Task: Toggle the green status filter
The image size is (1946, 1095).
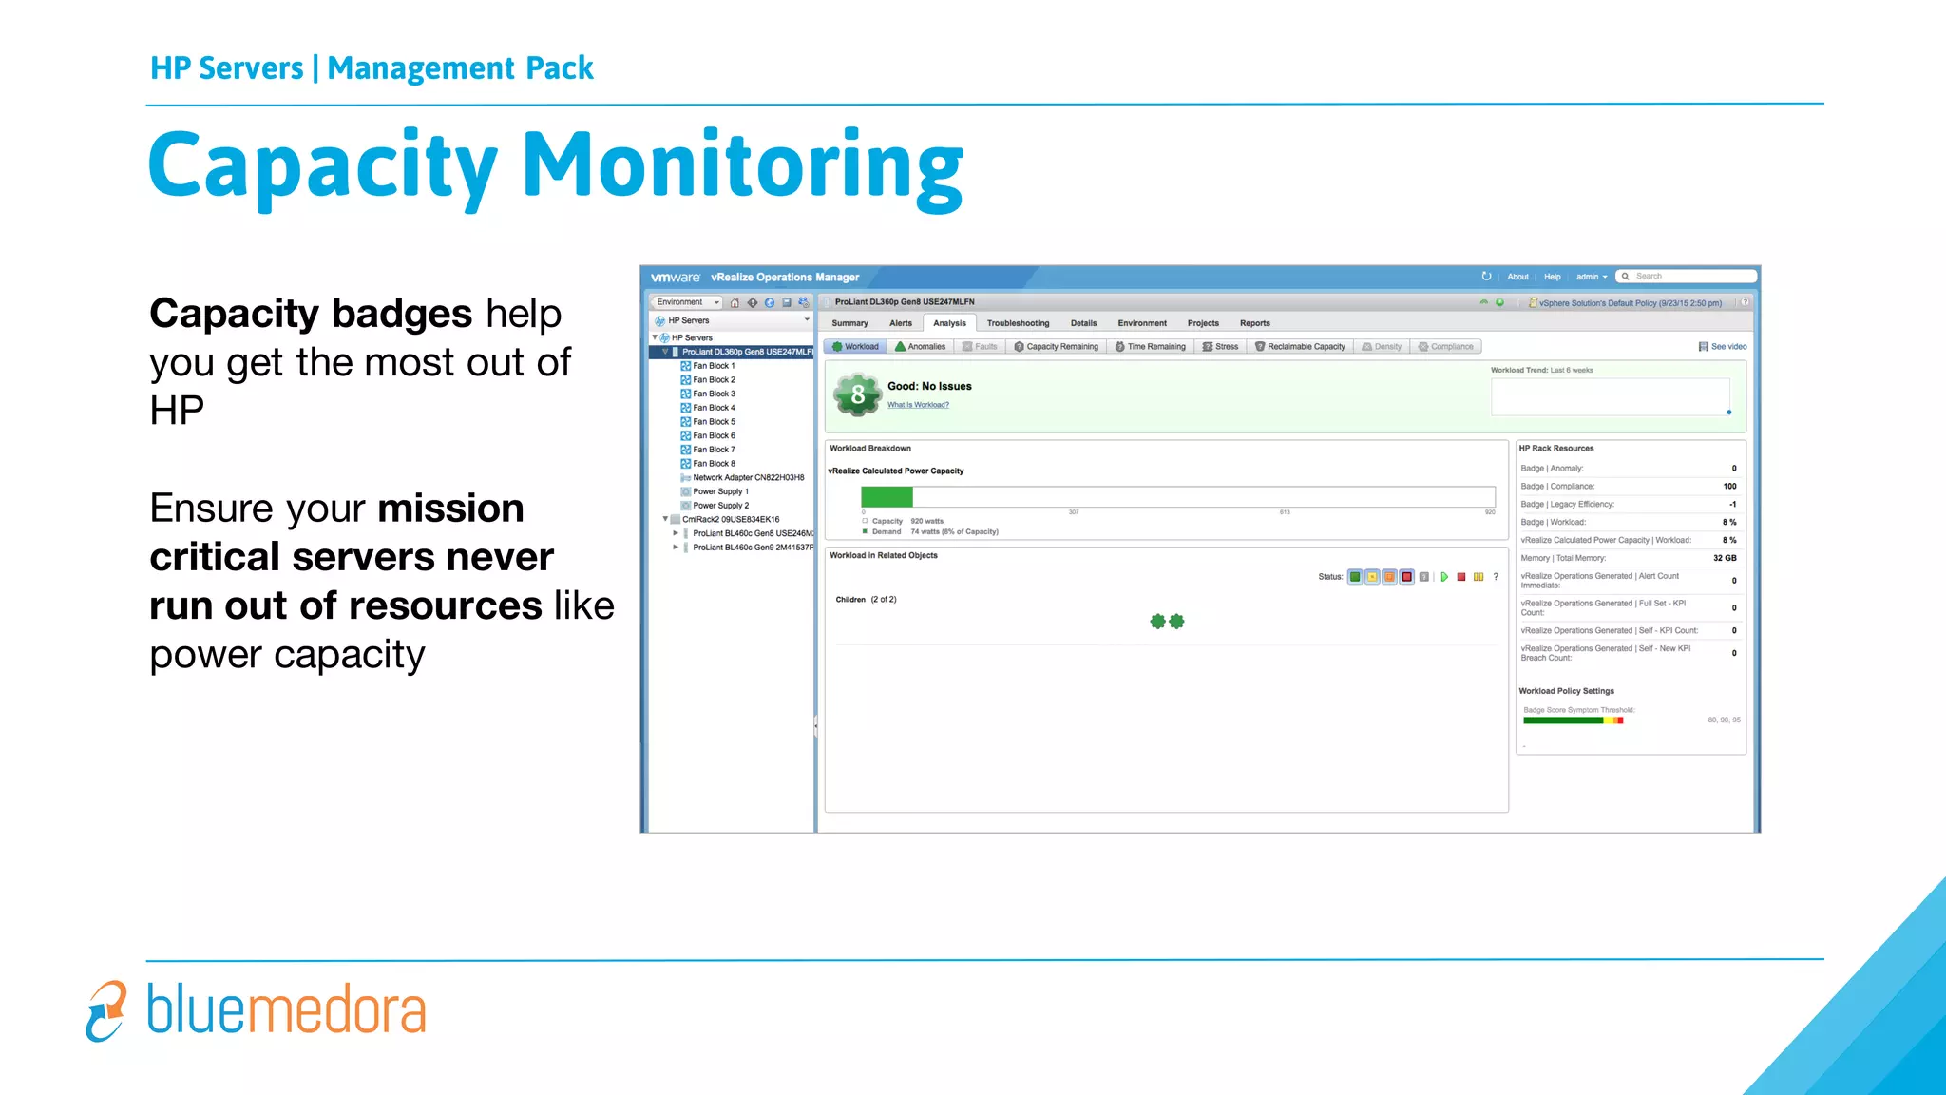Action: pos(1356,577)
